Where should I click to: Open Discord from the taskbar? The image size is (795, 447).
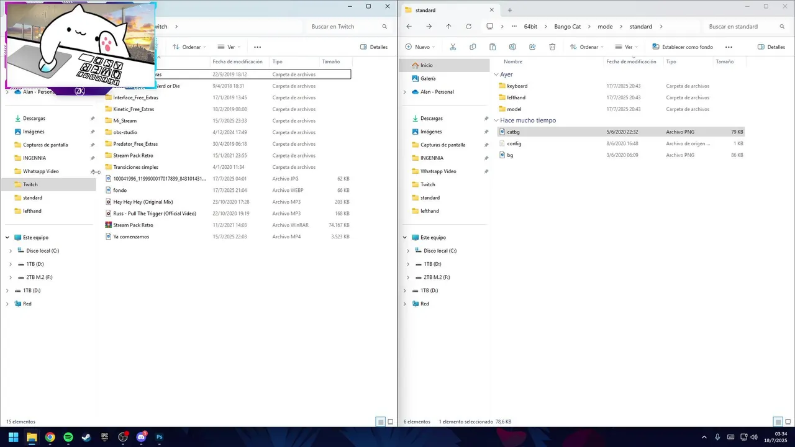141,437
